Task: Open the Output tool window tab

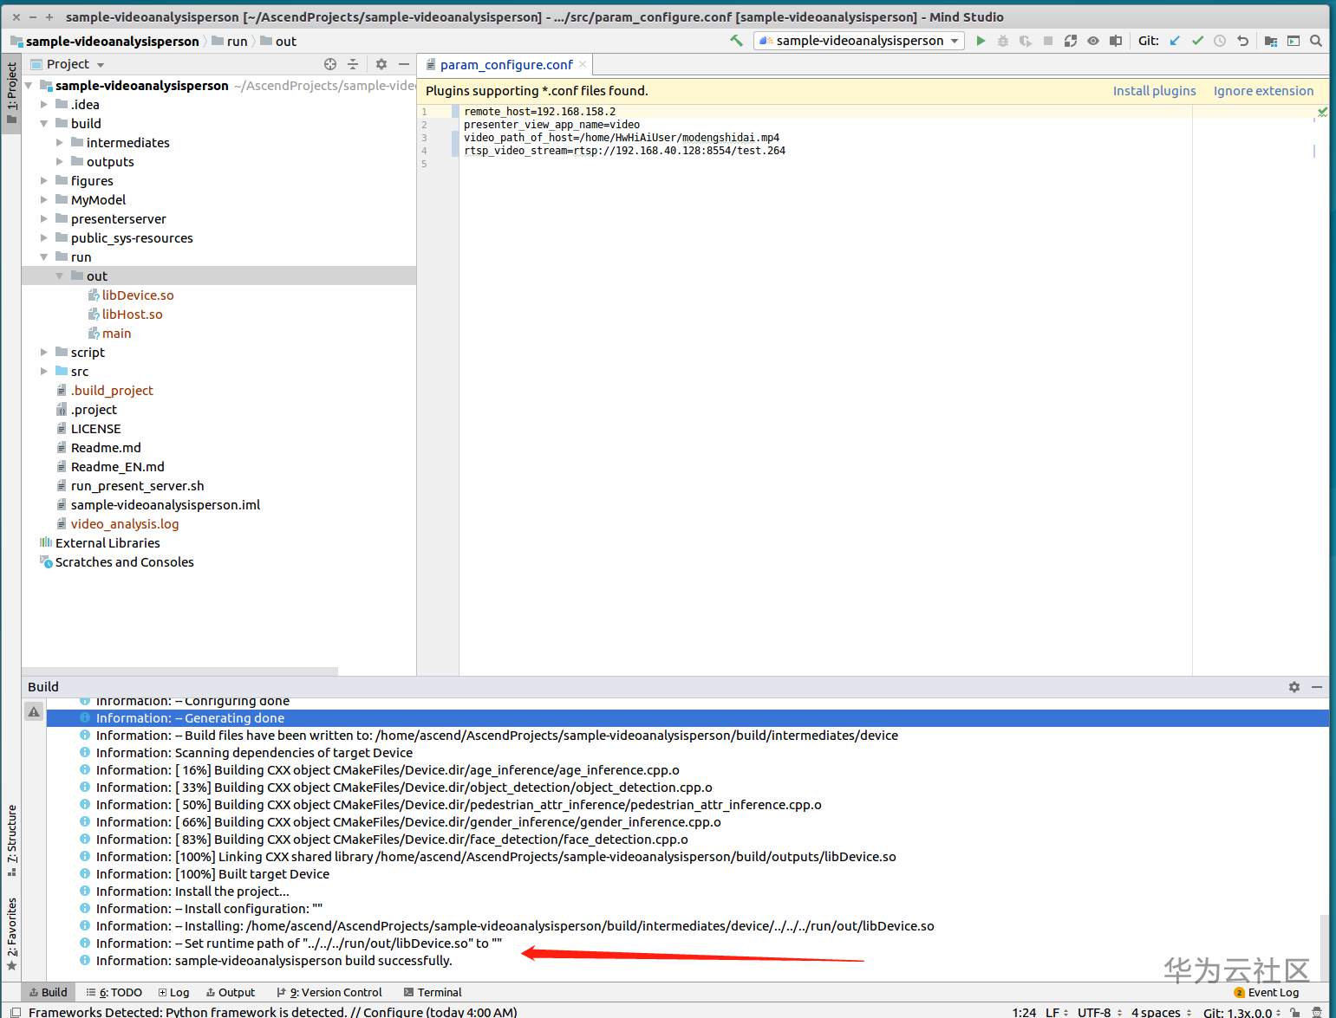Action: pyautogui.click(x=231, y=992)
